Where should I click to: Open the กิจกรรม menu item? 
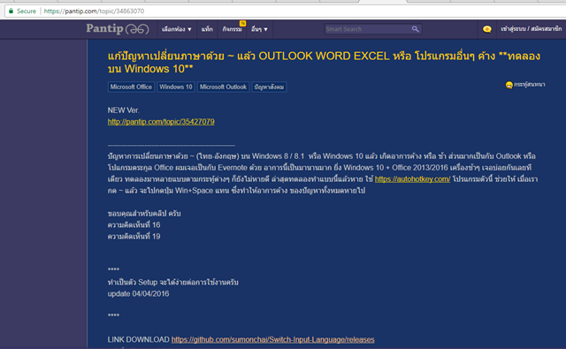pyautogui.click(x=232, y=29)
